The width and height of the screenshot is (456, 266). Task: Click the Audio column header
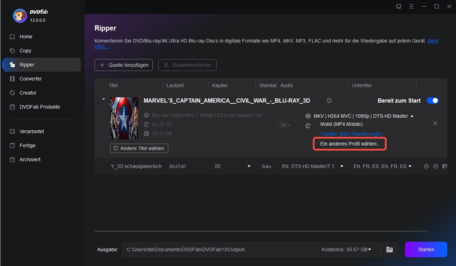pyautogui.click(x=287, y=85)
